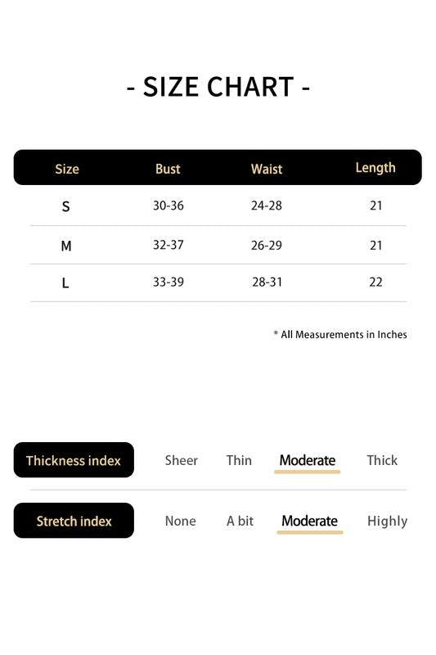Choose None stretch option
The image size is (436, 655).
(180, 521)
